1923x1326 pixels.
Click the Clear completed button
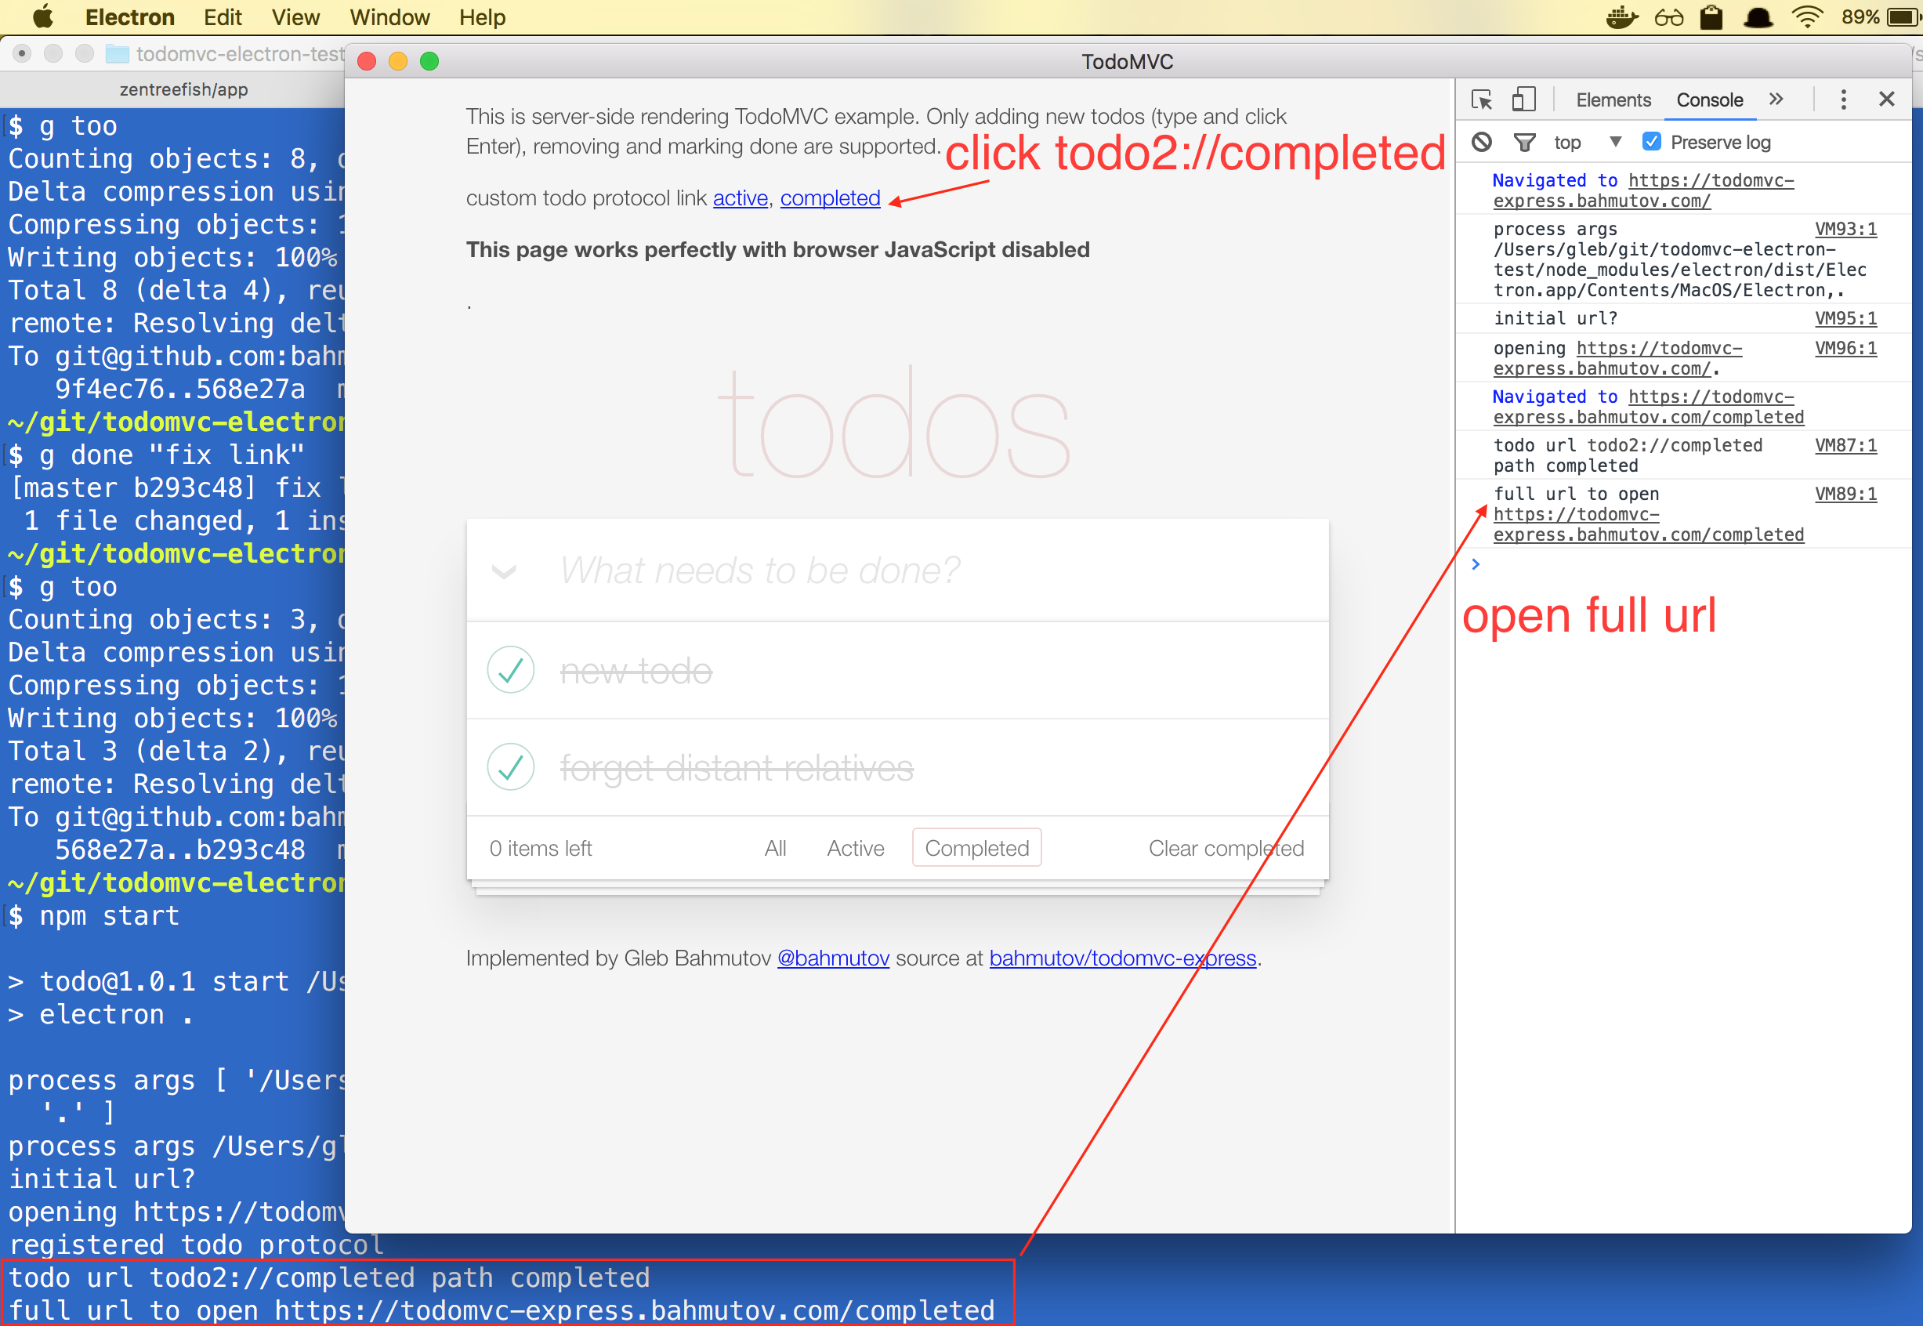click(1226, 848)
